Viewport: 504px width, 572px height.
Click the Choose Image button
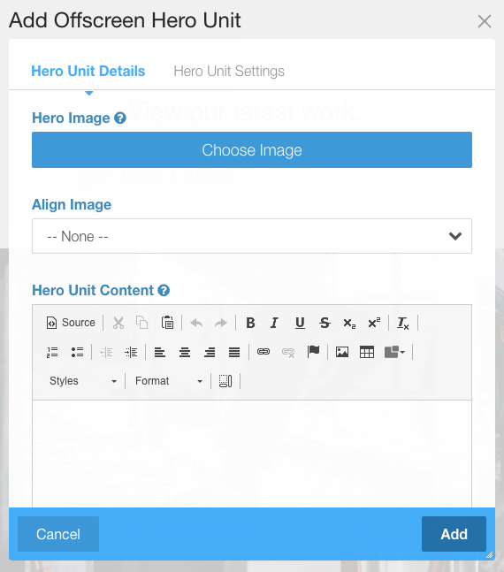click(x=252, y=150)
